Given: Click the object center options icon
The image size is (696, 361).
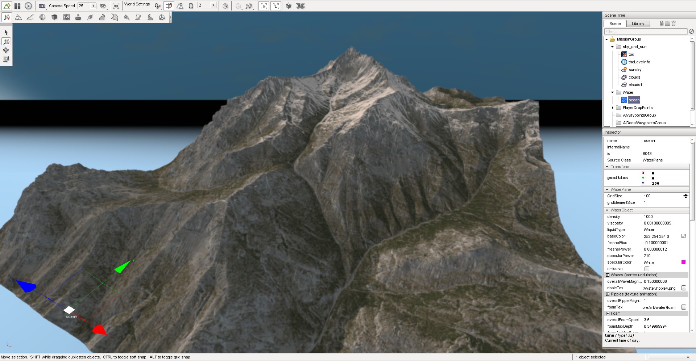Looking at the screenshot, I should point(238,6).
